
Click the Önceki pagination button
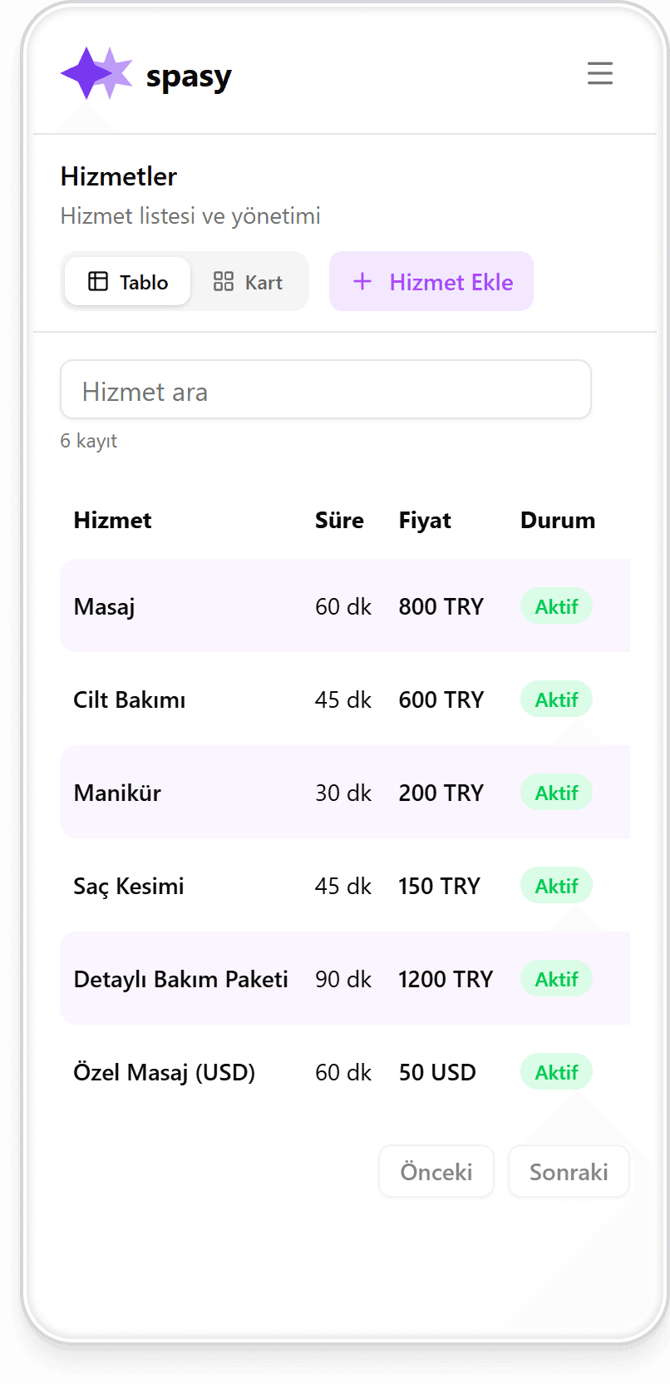436,1171
